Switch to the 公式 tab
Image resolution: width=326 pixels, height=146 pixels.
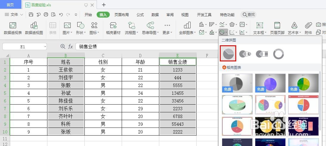pyautogui.click(x=140, y=15)
